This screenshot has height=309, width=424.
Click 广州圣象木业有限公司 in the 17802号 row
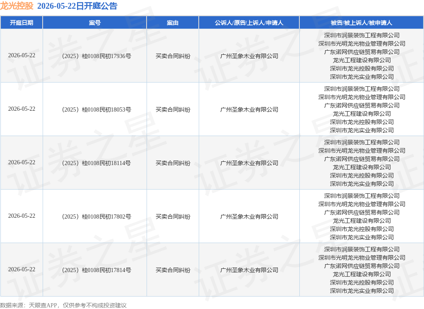click(x=249, y=217)
